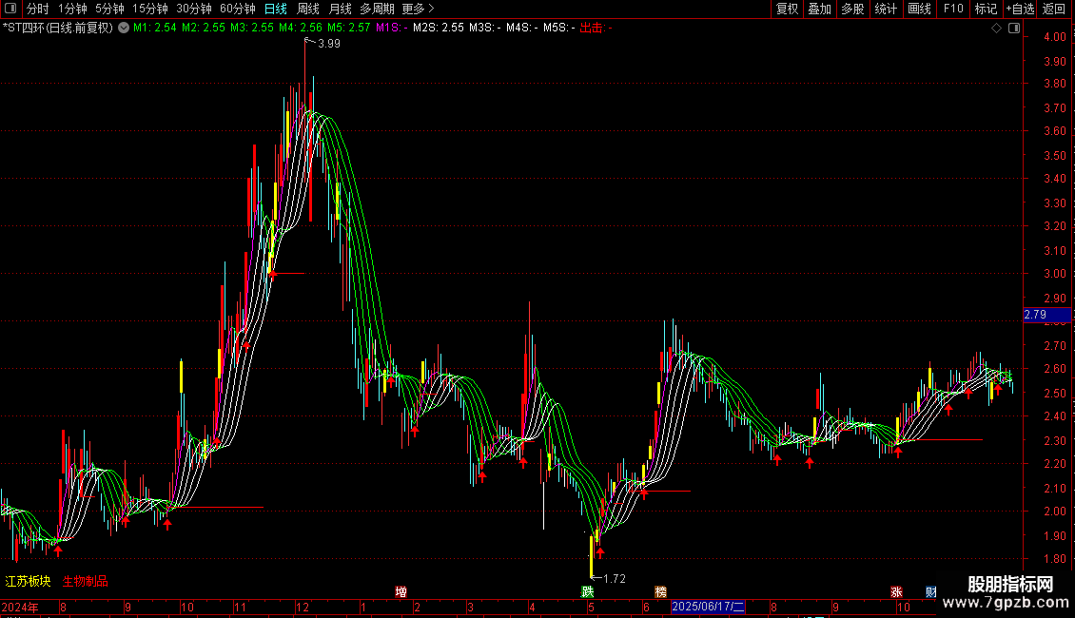Switch to 分时 intraday view
The width and height of the screenshot is (1075, 618).
pos(38,9)
